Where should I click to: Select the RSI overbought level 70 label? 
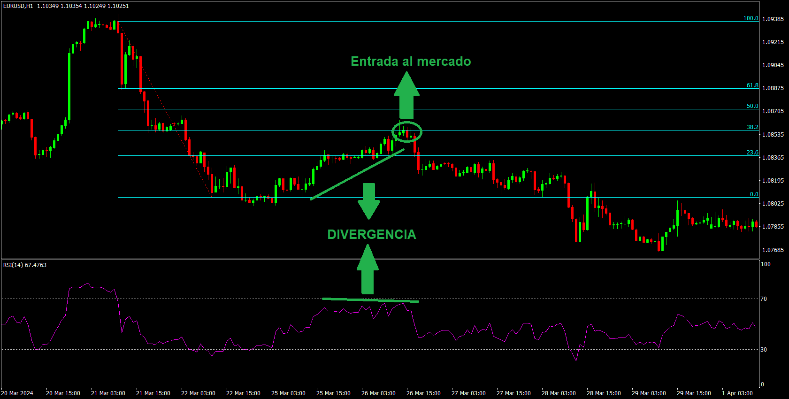point(764,299)
